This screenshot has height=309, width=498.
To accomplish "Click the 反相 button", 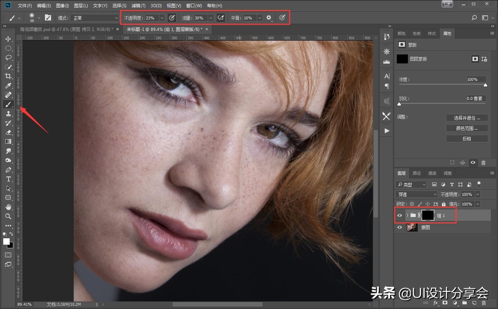I will point(467,139).
